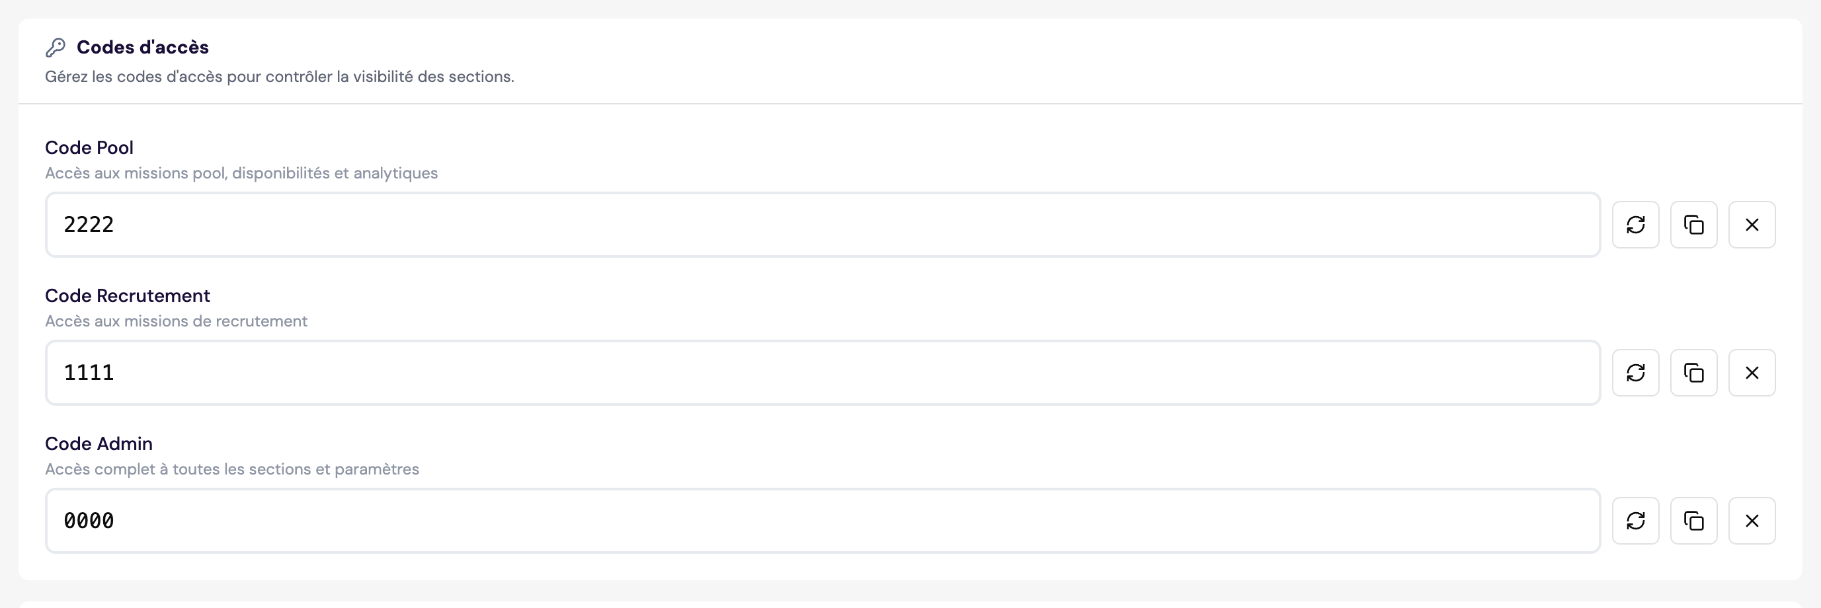This screenshot has width=1821, height=608.
Task: Copy the Code Admin value
Action: pos(1693,521)
